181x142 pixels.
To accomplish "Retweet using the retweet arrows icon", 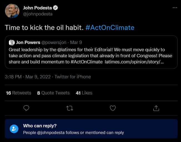I will coord(70,108).
